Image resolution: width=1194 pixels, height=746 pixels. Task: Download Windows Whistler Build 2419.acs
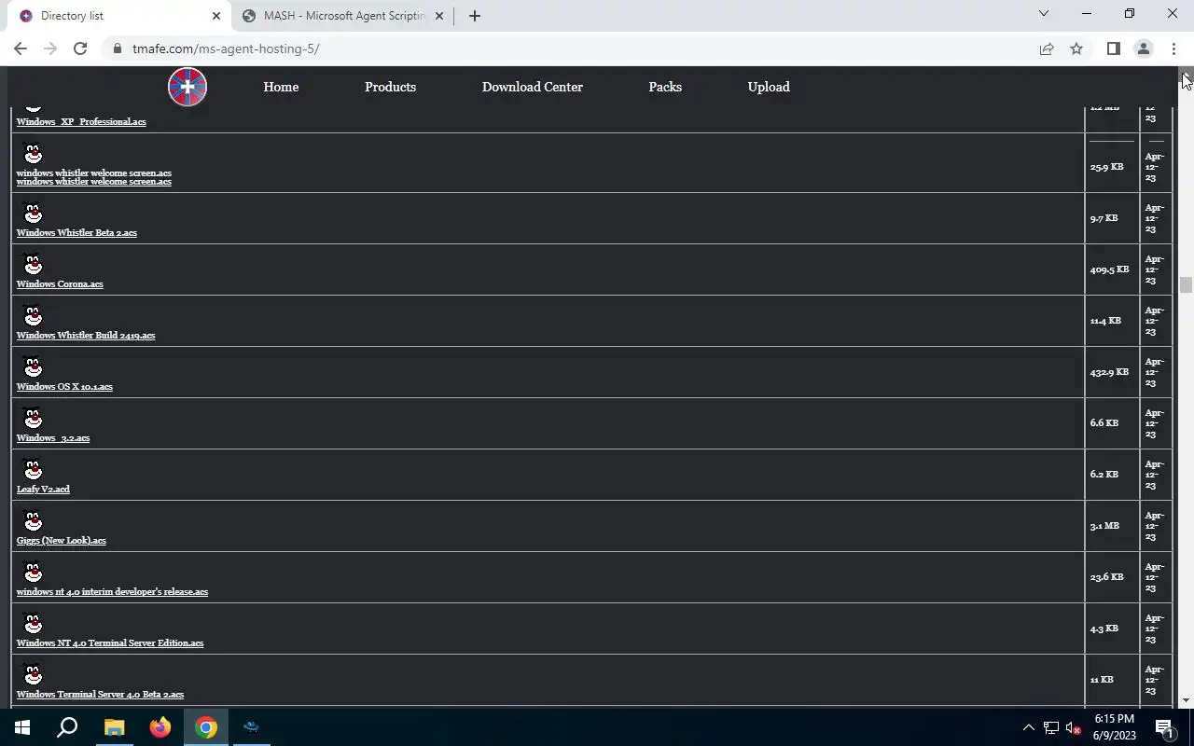pos(86,336)
